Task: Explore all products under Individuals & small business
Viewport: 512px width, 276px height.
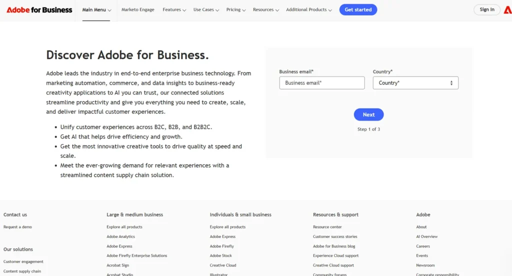Action: click(x=227, y=227)
